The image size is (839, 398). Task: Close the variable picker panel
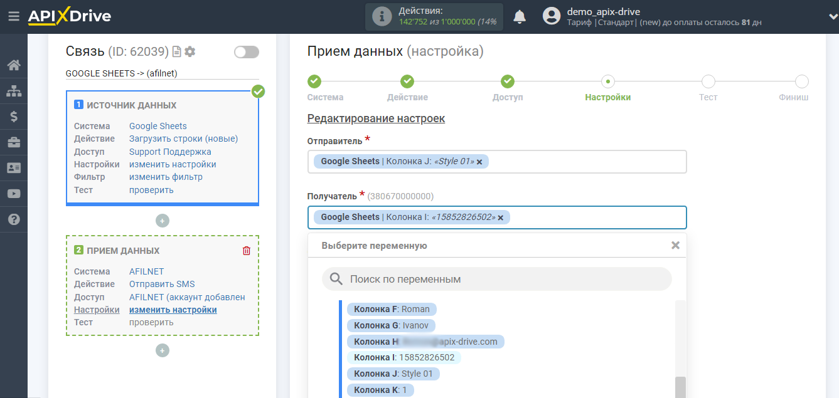coord(675,245)
